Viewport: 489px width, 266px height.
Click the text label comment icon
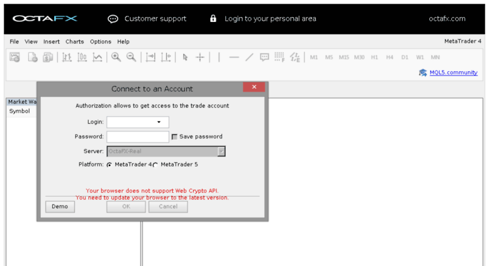[x=264, y=57]
